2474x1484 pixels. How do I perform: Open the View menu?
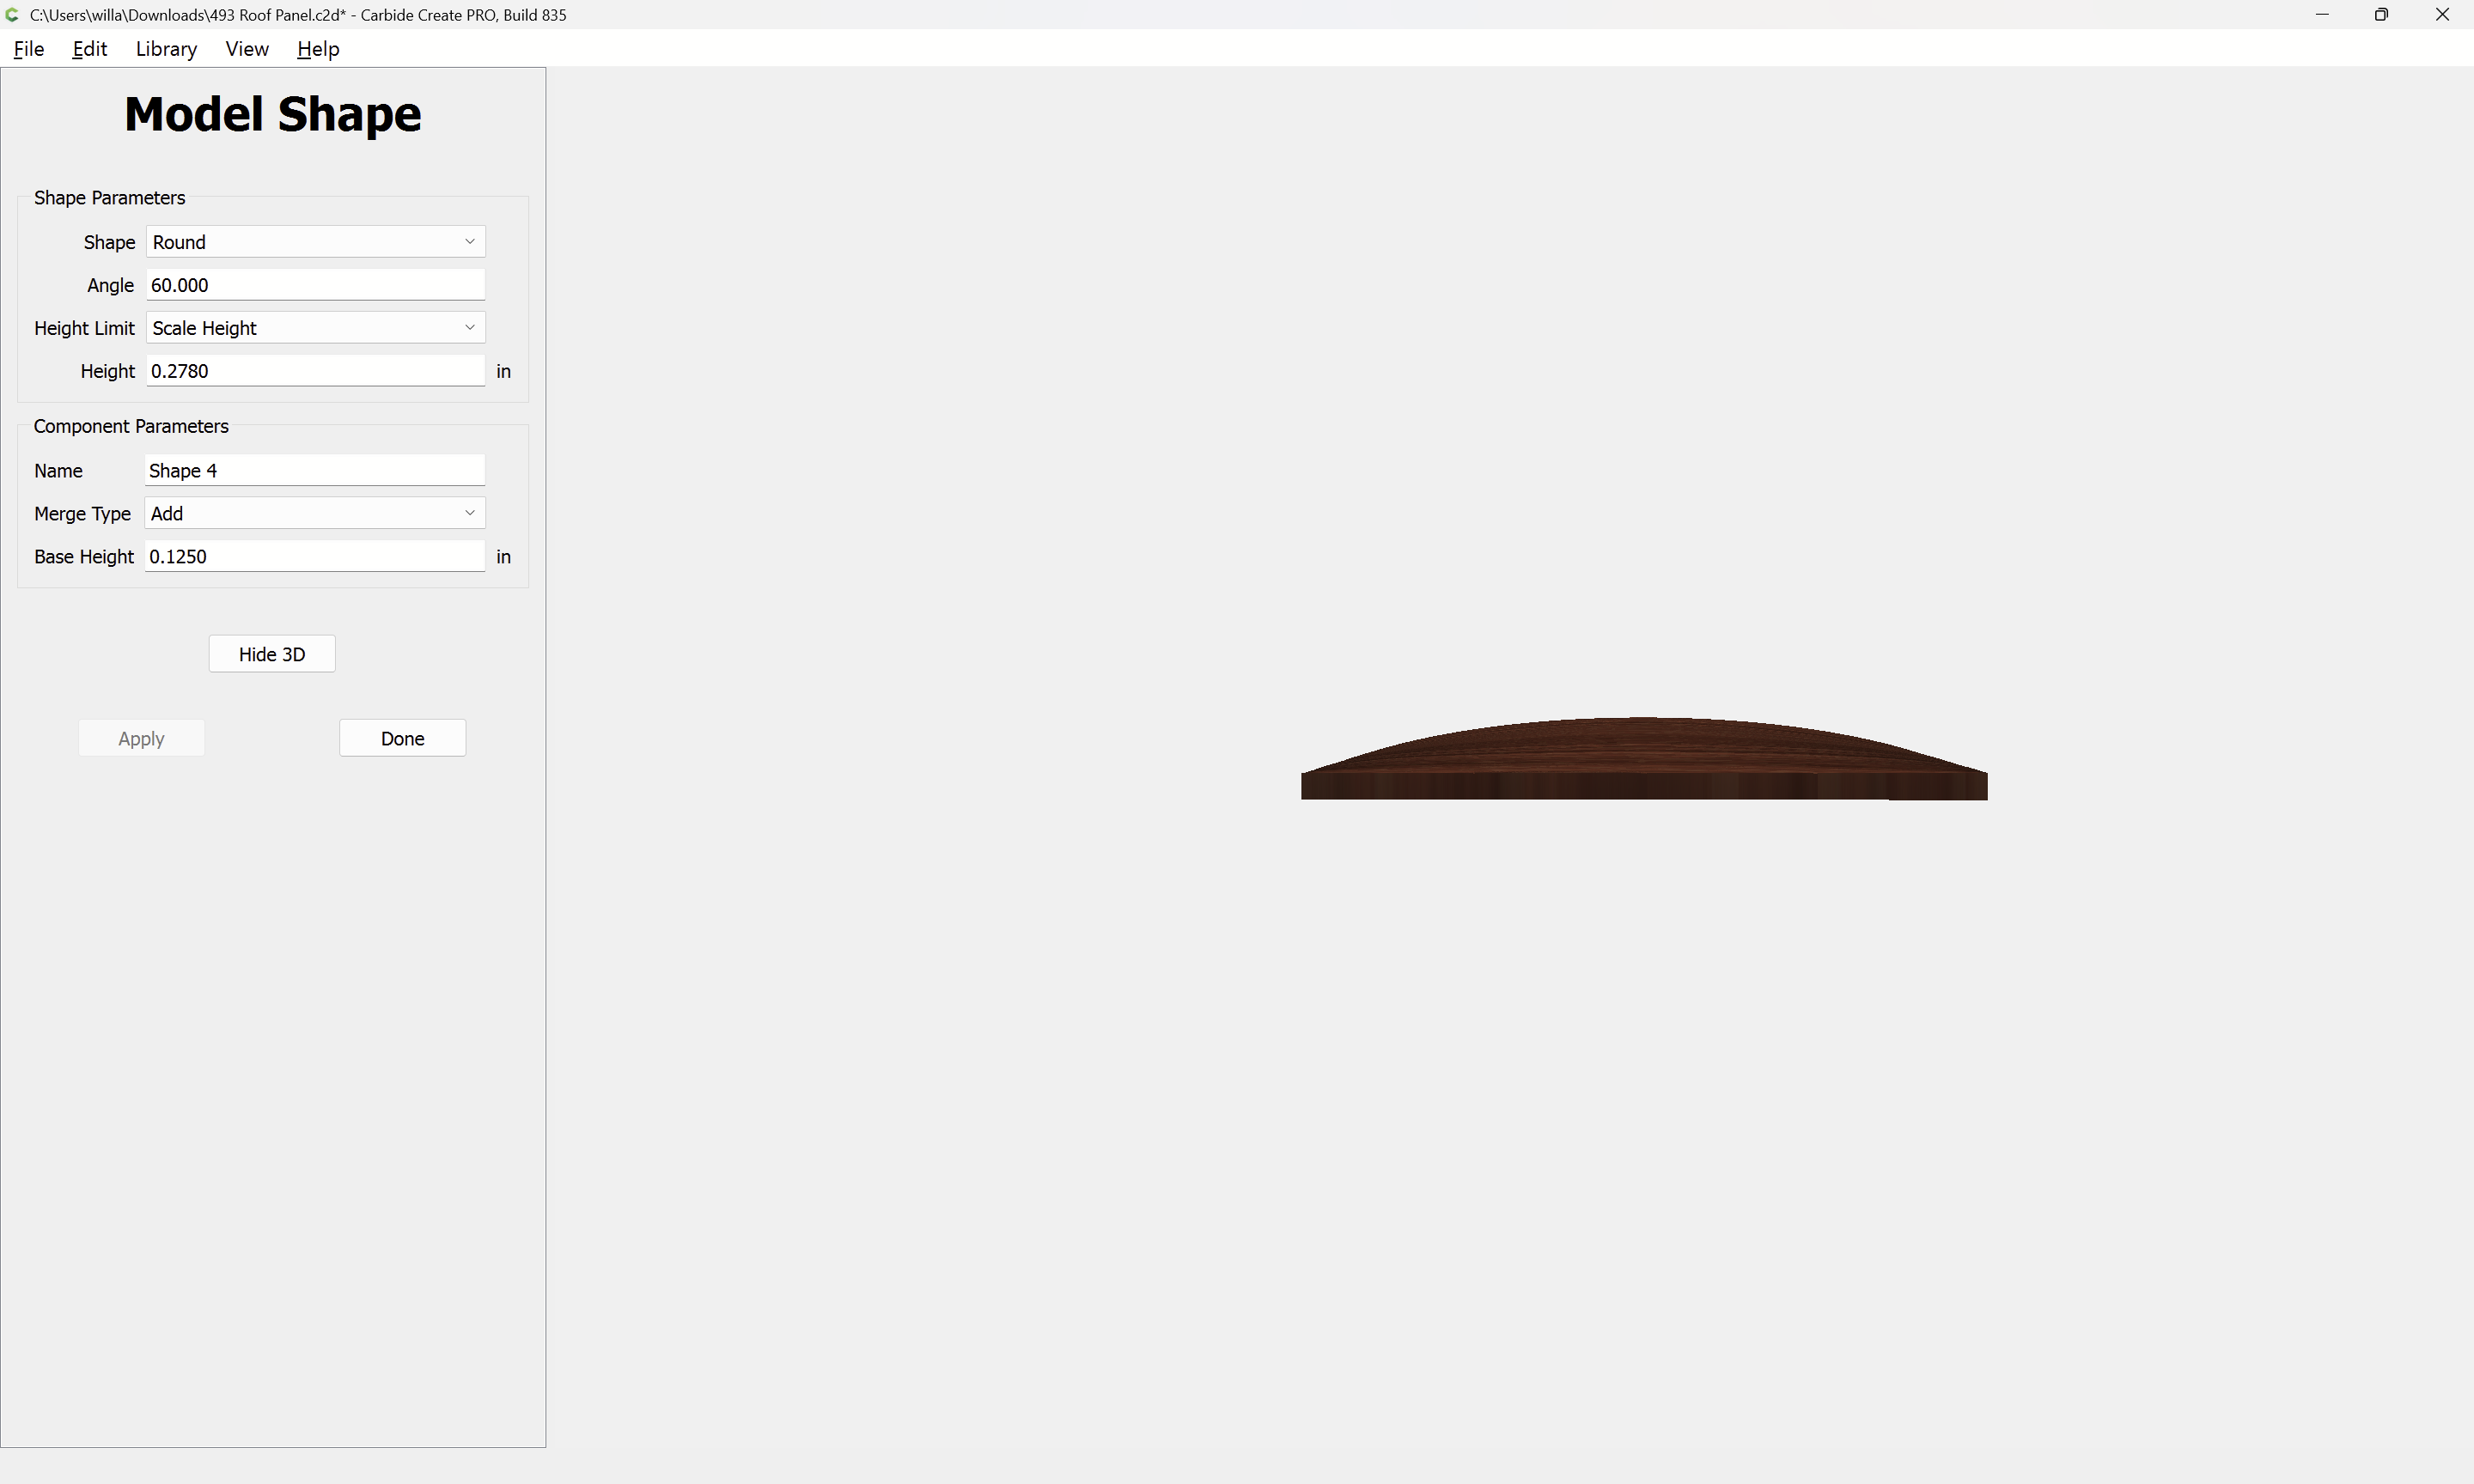246,49
